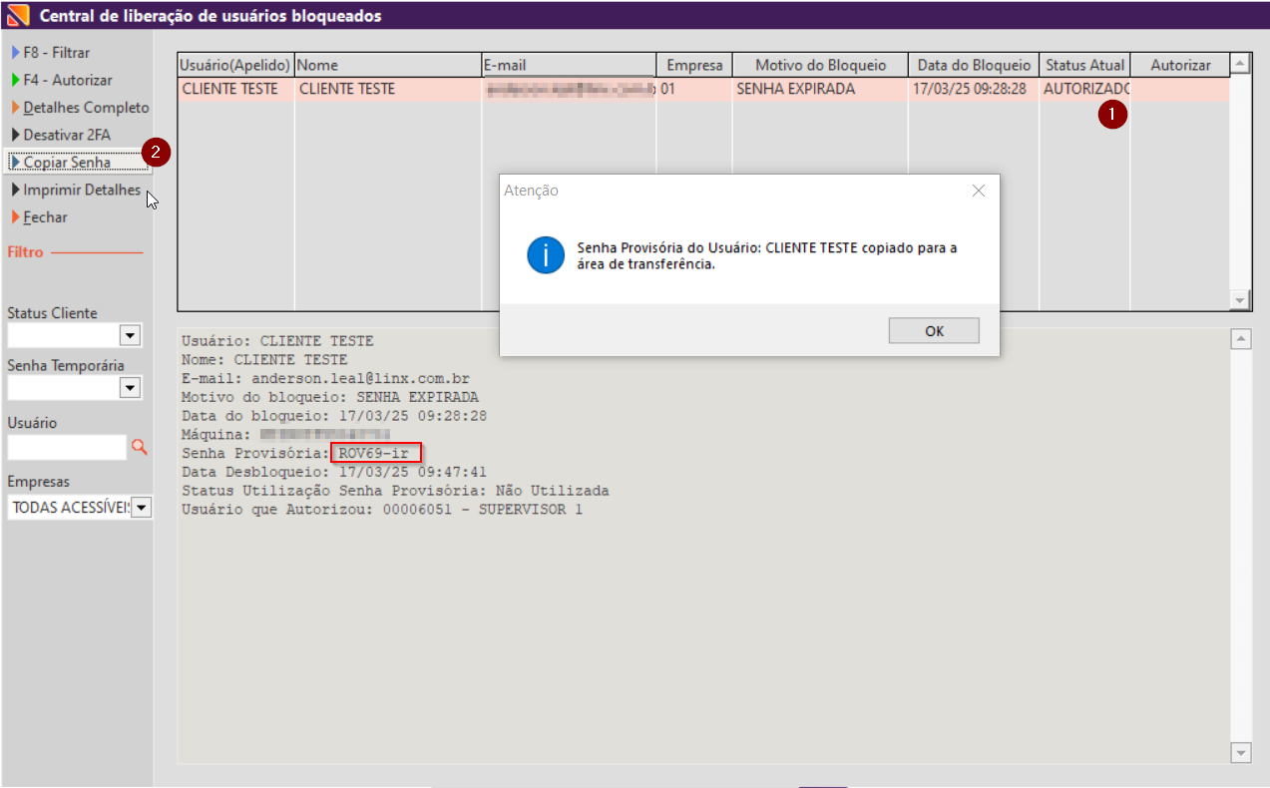1270x788 pixels.
Task: Sort by Usuário(Apelido) column header
Action: 235,65
